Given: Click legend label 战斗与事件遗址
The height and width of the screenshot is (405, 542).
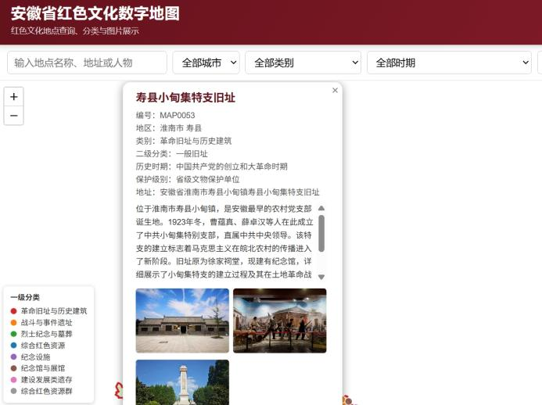Looking at the screenshot, I should tap(47, 322).
